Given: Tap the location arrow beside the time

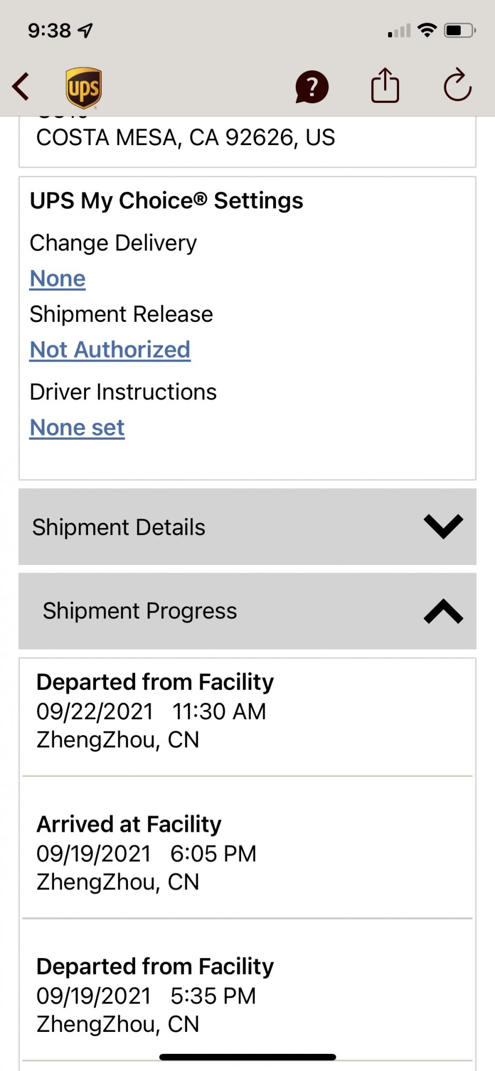Looking at the screenshot, I should pyautogui.click(x=86, y=31).
